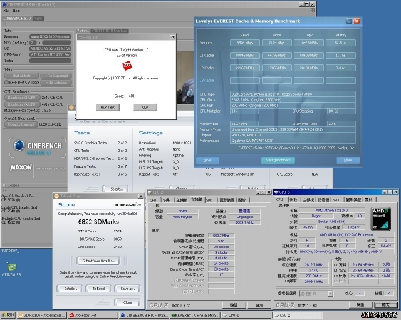Click Rendering (1 CPU) button

click(23, 97)
